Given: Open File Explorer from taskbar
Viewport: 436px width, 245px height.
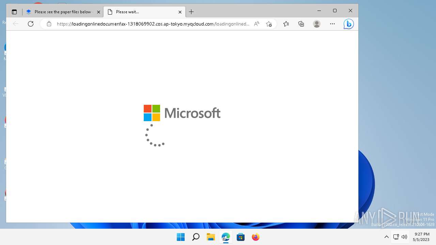Looking at the screenshot, I should (211, 237).
